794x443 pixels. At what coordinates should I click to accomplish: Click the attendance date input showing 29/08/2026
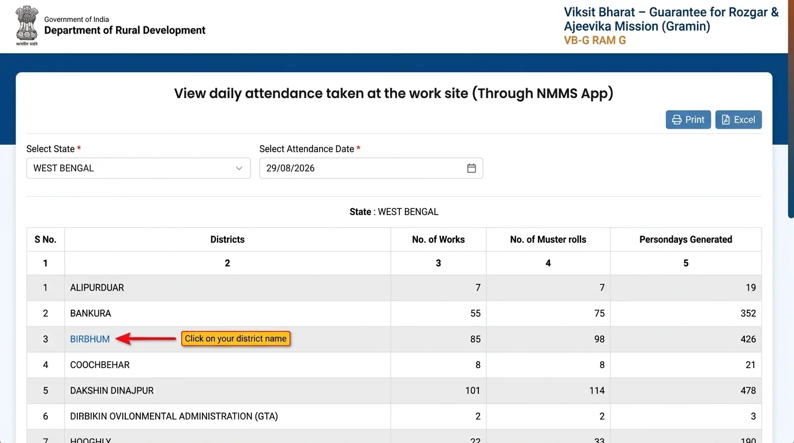click(x=371, y=168)
